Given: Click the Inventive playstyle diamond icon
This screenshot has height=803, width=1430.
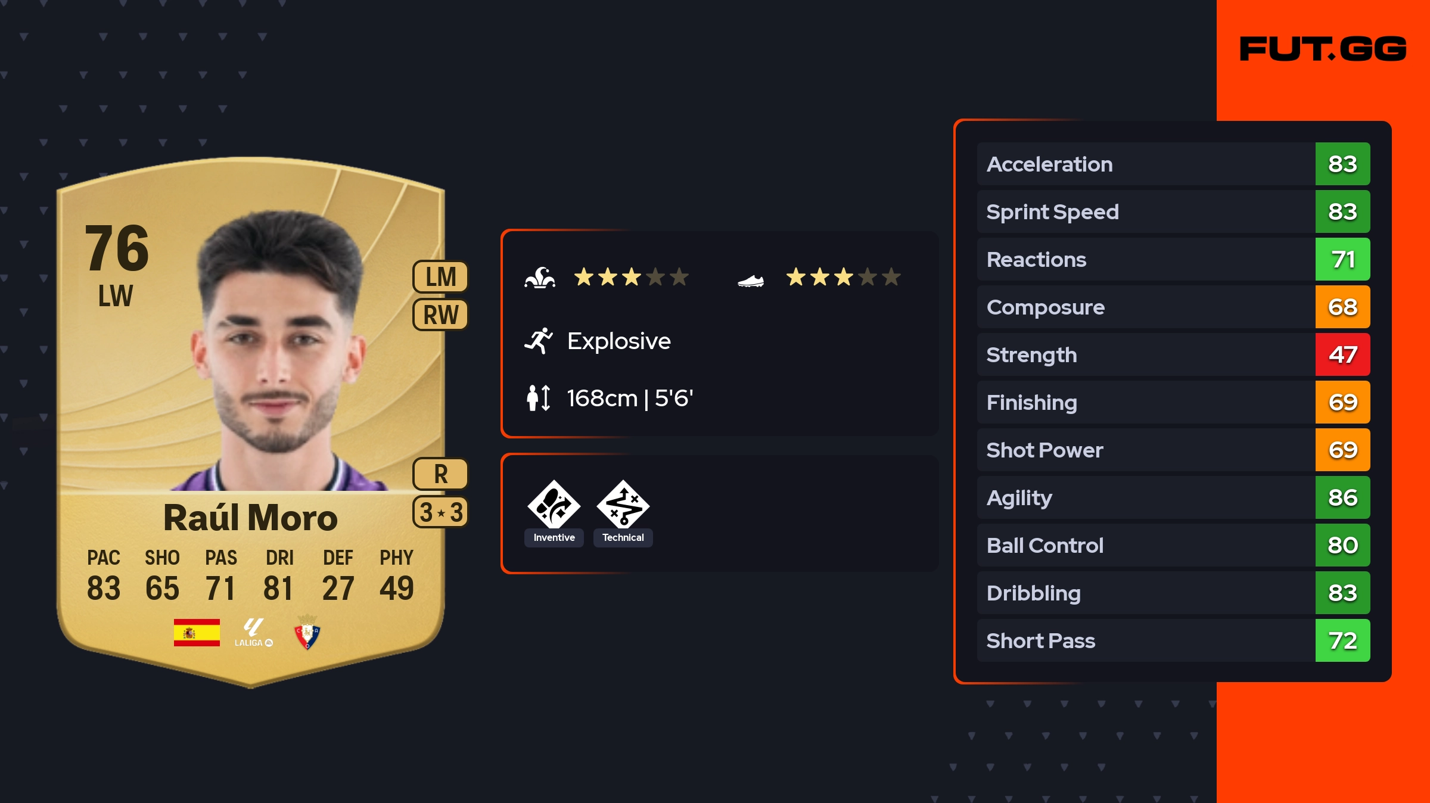Looking at the screenshot, I should [x=554, y=504].
